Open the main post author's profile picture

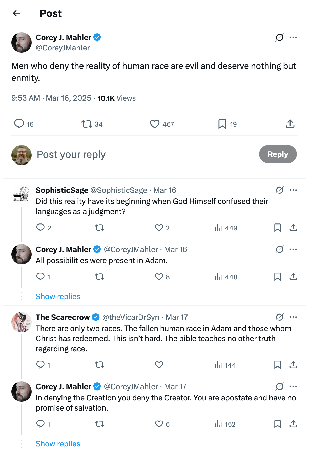(x=22, y=43)
